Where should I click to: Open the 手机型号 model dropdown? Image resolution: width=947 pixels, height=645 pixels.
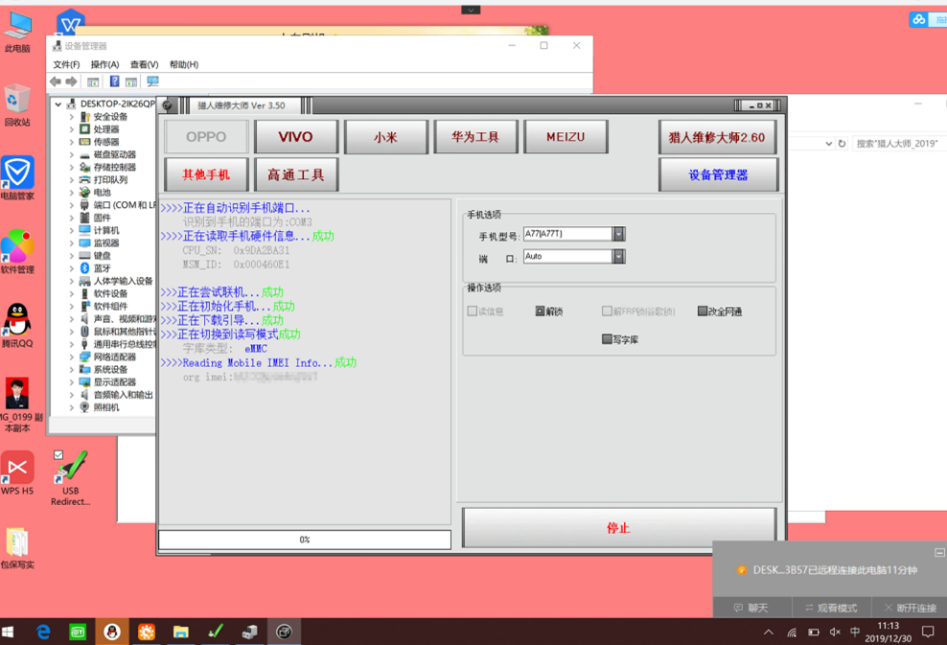pyautogui.click(x=618, y=234)
